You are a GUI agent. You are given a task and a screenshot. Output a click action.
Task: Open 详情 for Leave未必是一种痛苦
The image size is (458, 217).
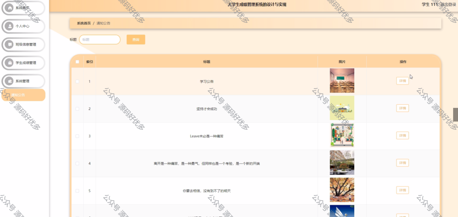pyautogui.click(x=403, y=136)
